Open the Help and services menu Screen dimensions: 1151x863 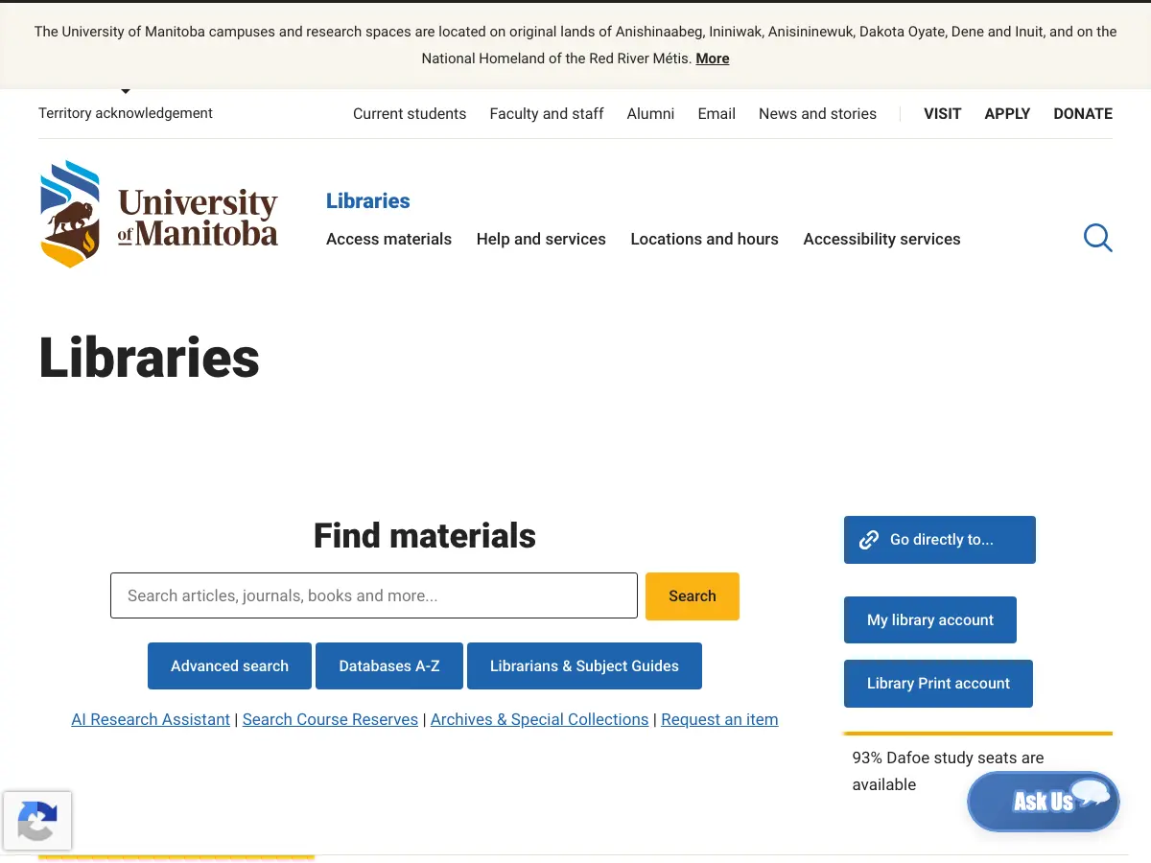[x=541, y=239]
